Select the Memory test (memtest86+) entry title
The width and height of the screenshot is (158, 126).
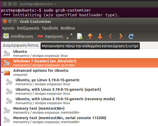pyautogui.click(x=39, y=108)
